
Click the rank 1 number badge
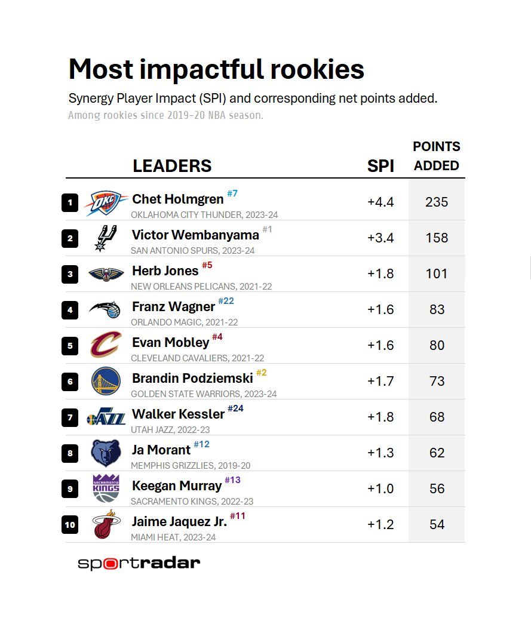click(70, 203)
